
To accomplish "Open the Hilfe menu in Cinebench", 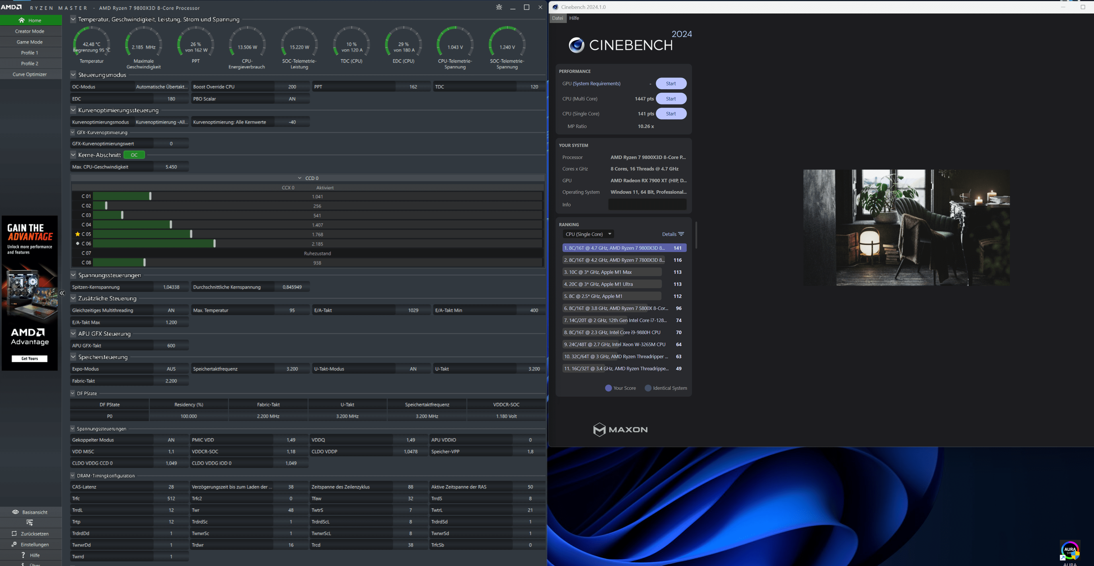I will tap(574, 18).
